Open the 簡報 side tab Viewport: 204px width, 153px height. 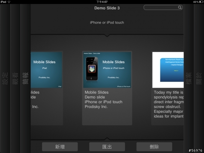tap(25, 78)
